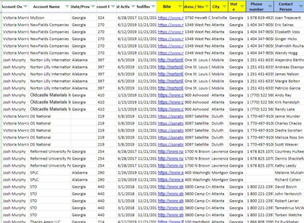Select the contact cell 'Robert Lanier'

(x=289, y=201)
